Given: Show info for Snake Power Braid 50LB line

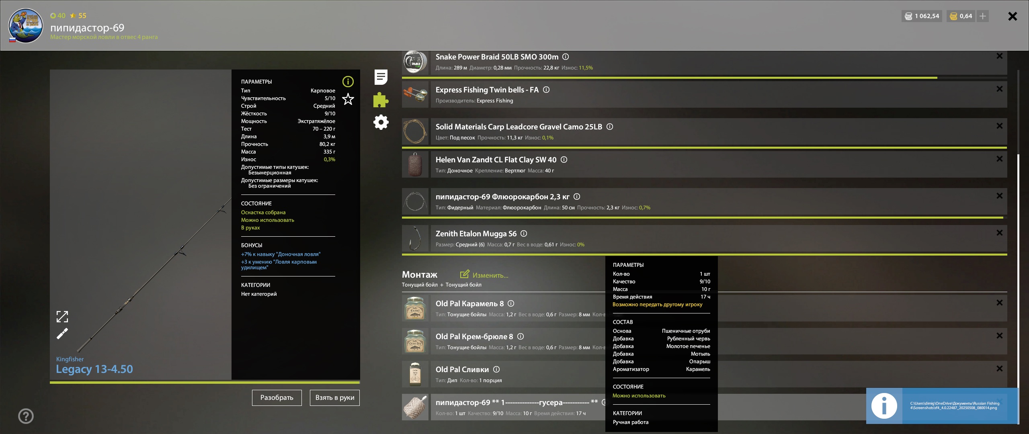Looking at the screenshot, I should (x=566, y=57).
